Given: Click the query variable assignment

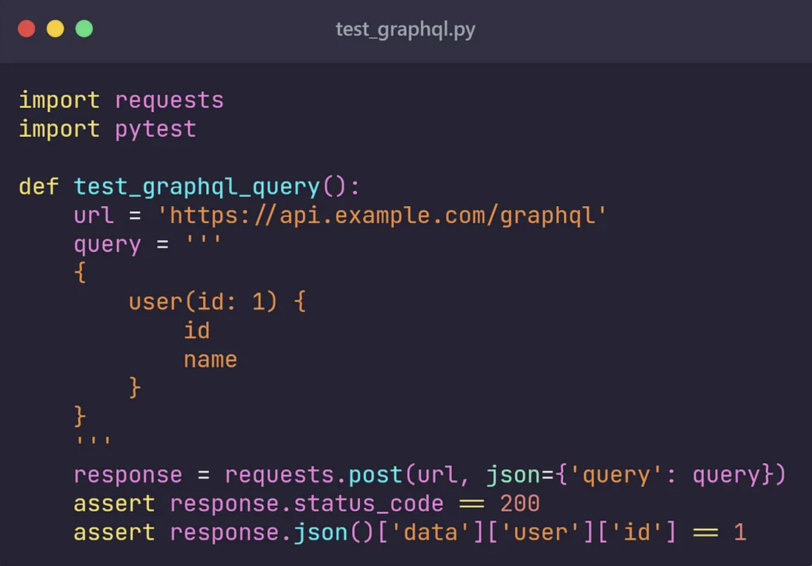Looking at the screenshot, I should (x=107, y=244).
